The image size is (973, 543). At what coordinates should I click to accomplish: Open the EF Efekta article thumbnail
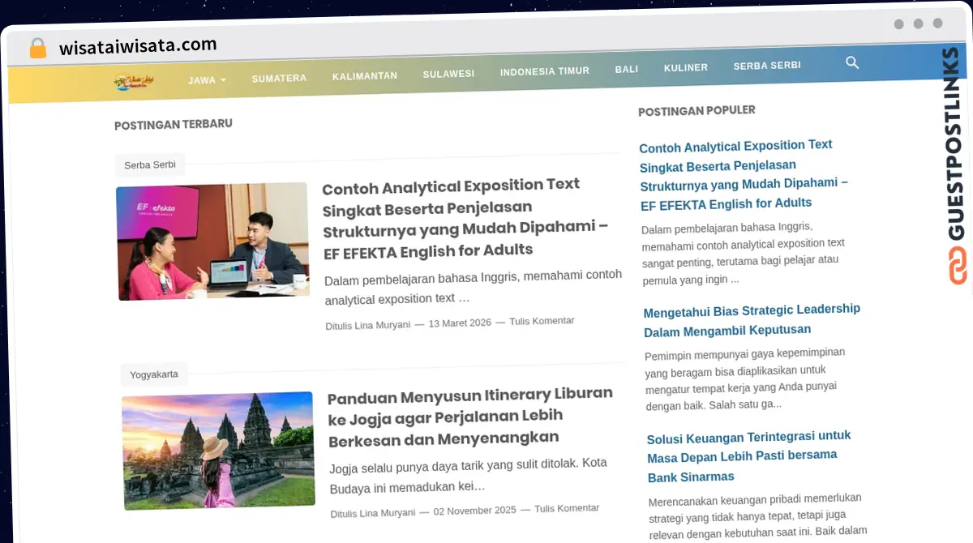point(212,242)
